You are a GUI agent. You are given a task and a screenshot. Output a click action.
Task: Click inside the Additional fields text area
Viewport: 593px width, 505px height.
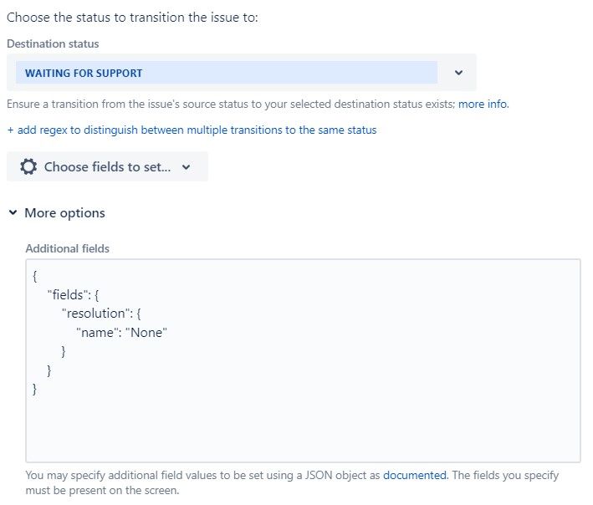click(303, 360)
